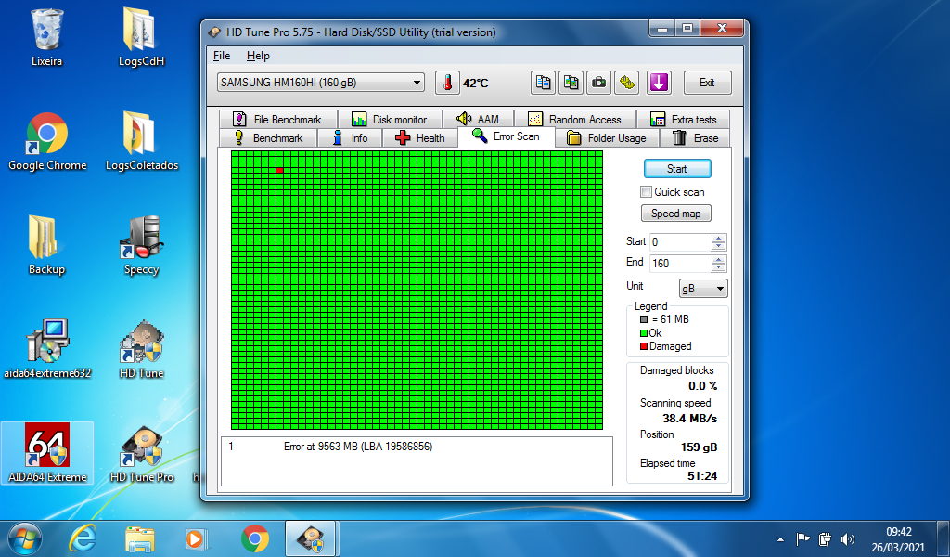950x557 pixels.
Task: Switch to the Disk monitor tab
Action: (390, 120)
